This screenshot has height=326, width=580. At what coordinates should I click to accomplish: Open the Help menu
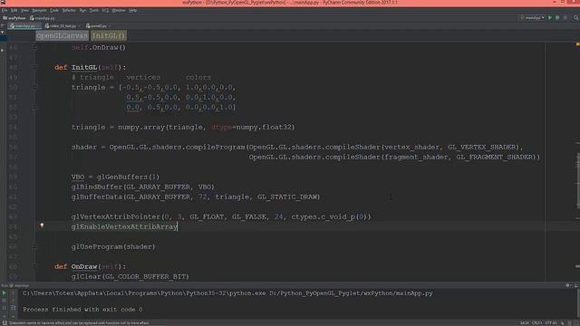(133, 10)
